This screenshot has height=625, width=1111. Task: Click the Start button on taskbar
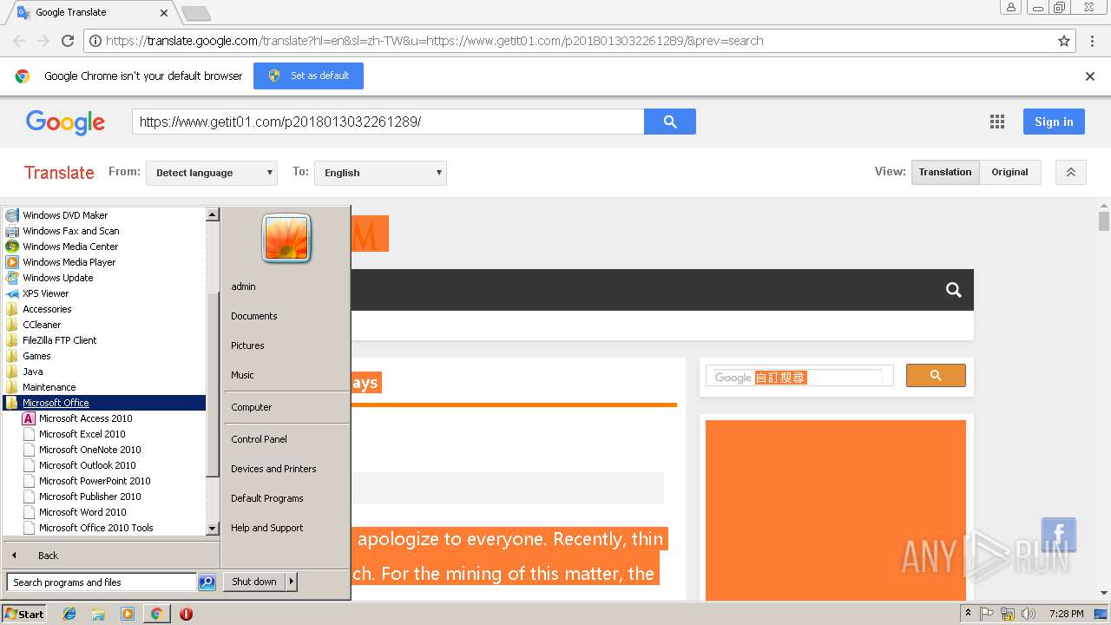click(24, 614)
